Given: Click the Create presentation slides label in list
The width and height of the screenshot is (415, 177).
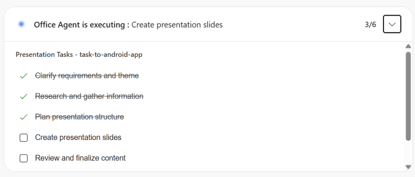Looking at the screenshot, I should 78,138.
